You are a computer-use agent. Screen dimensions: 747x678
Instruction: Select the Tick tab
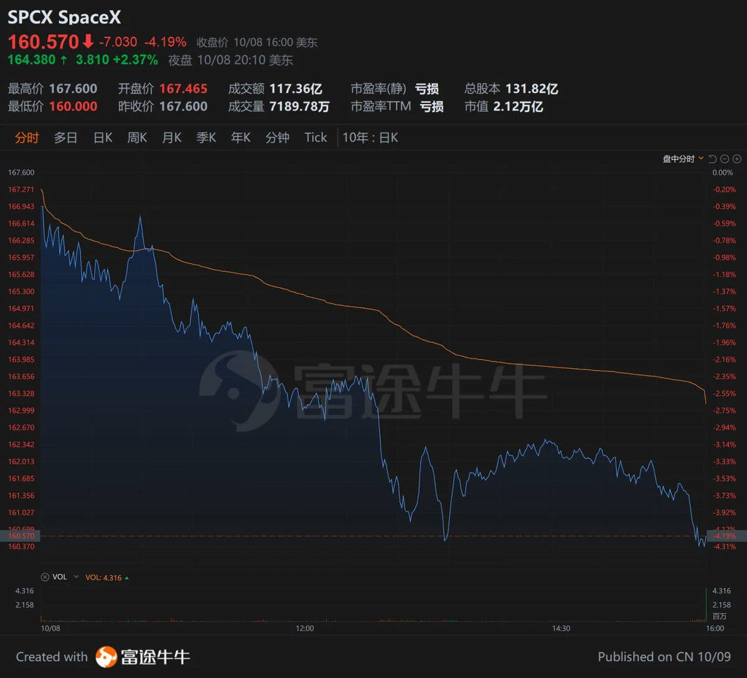pos(316,138)
